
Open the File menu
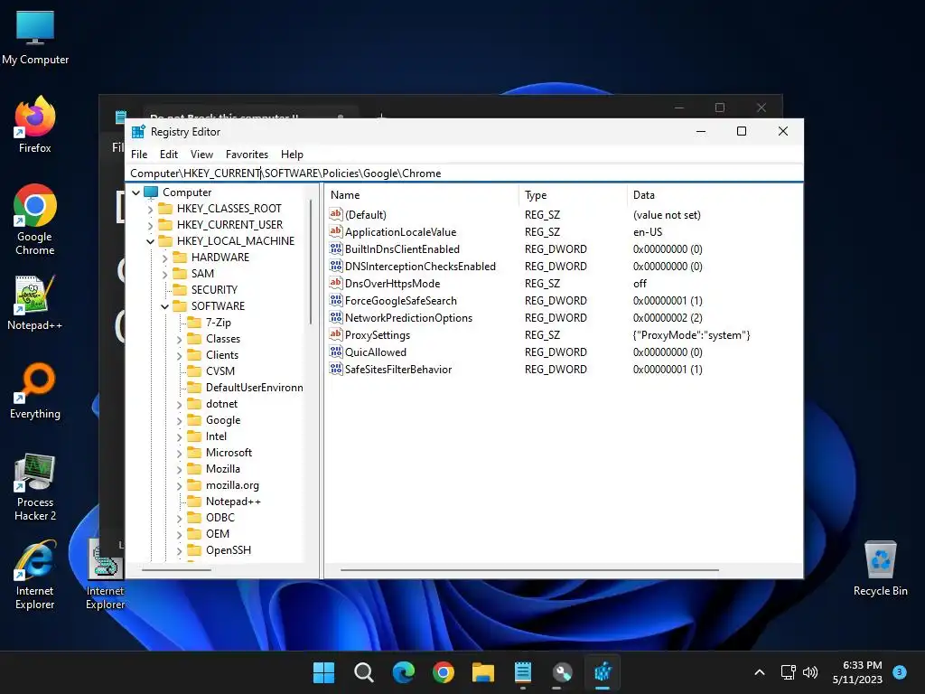(x=139, y=154)
